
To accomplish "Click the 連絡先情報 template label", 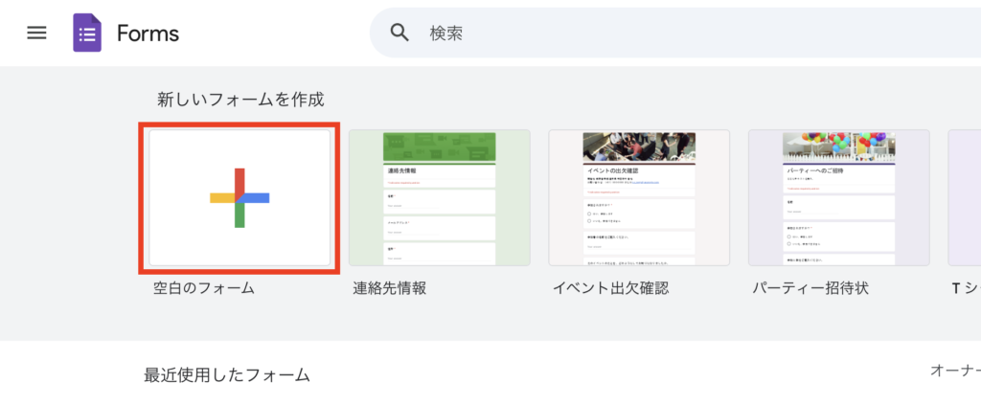I will pyautogui.click(x=390, y=287).
